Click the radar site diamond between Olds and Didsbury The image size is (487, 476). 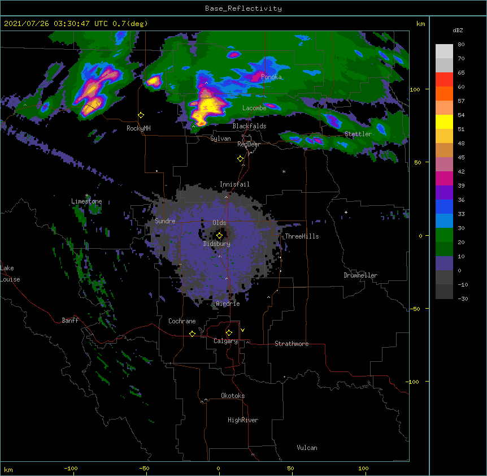[x=219, y=236]
